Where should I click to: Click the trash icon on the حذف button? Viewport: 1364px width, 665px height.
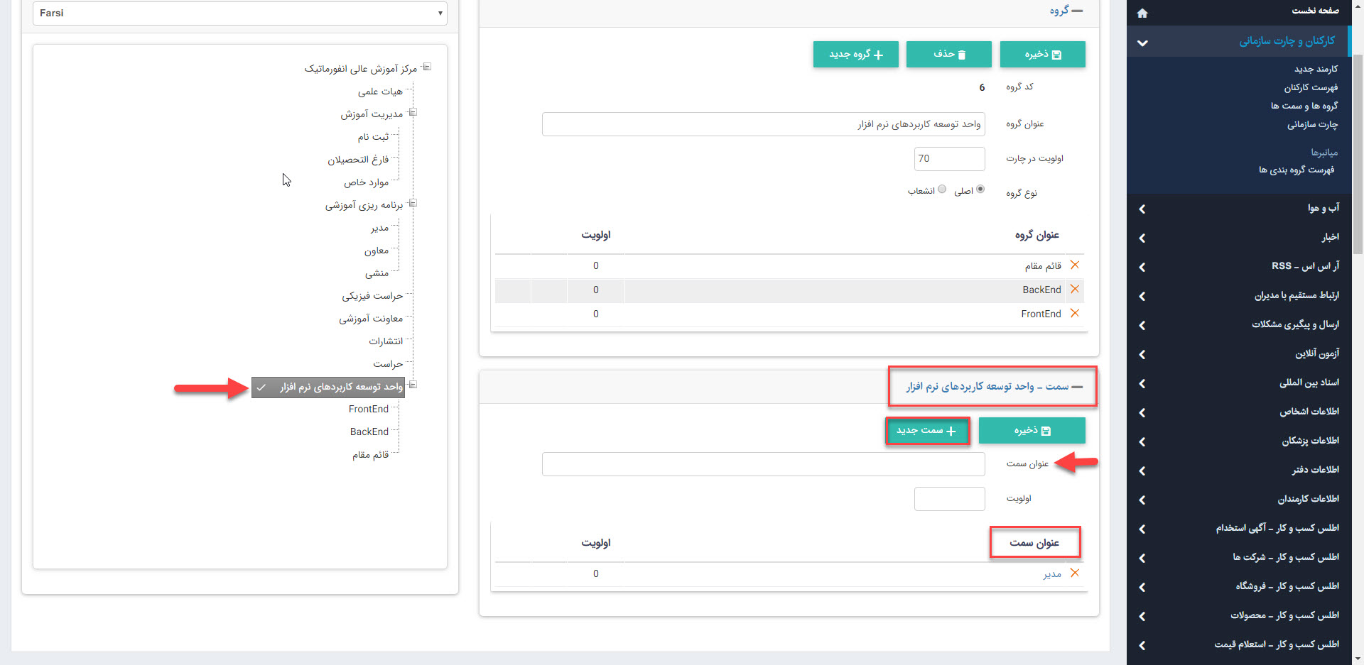[962, 54]
